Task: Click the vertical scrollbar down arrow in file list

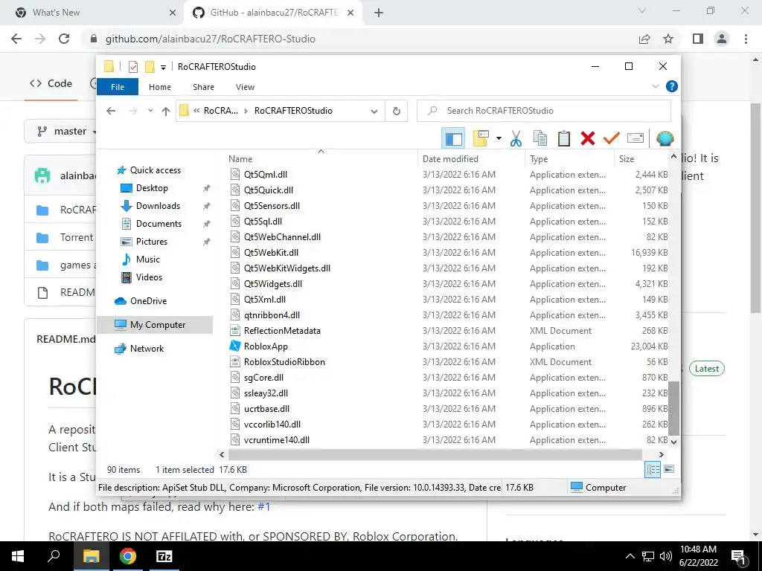Action: click(673, 442)
